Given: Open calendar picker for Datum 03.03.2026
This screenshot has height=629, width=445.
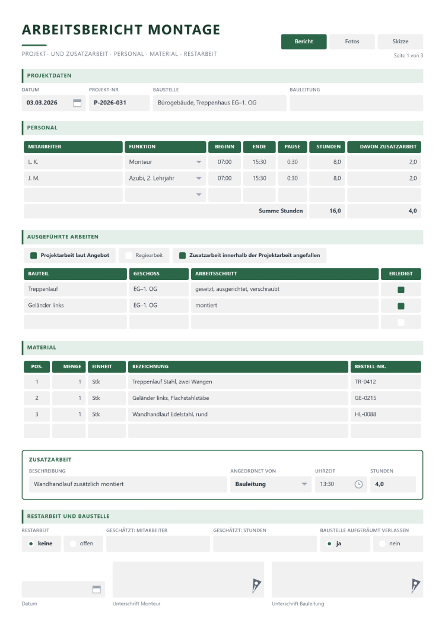Looking at the screenshot, I should (x=77, y=103).
